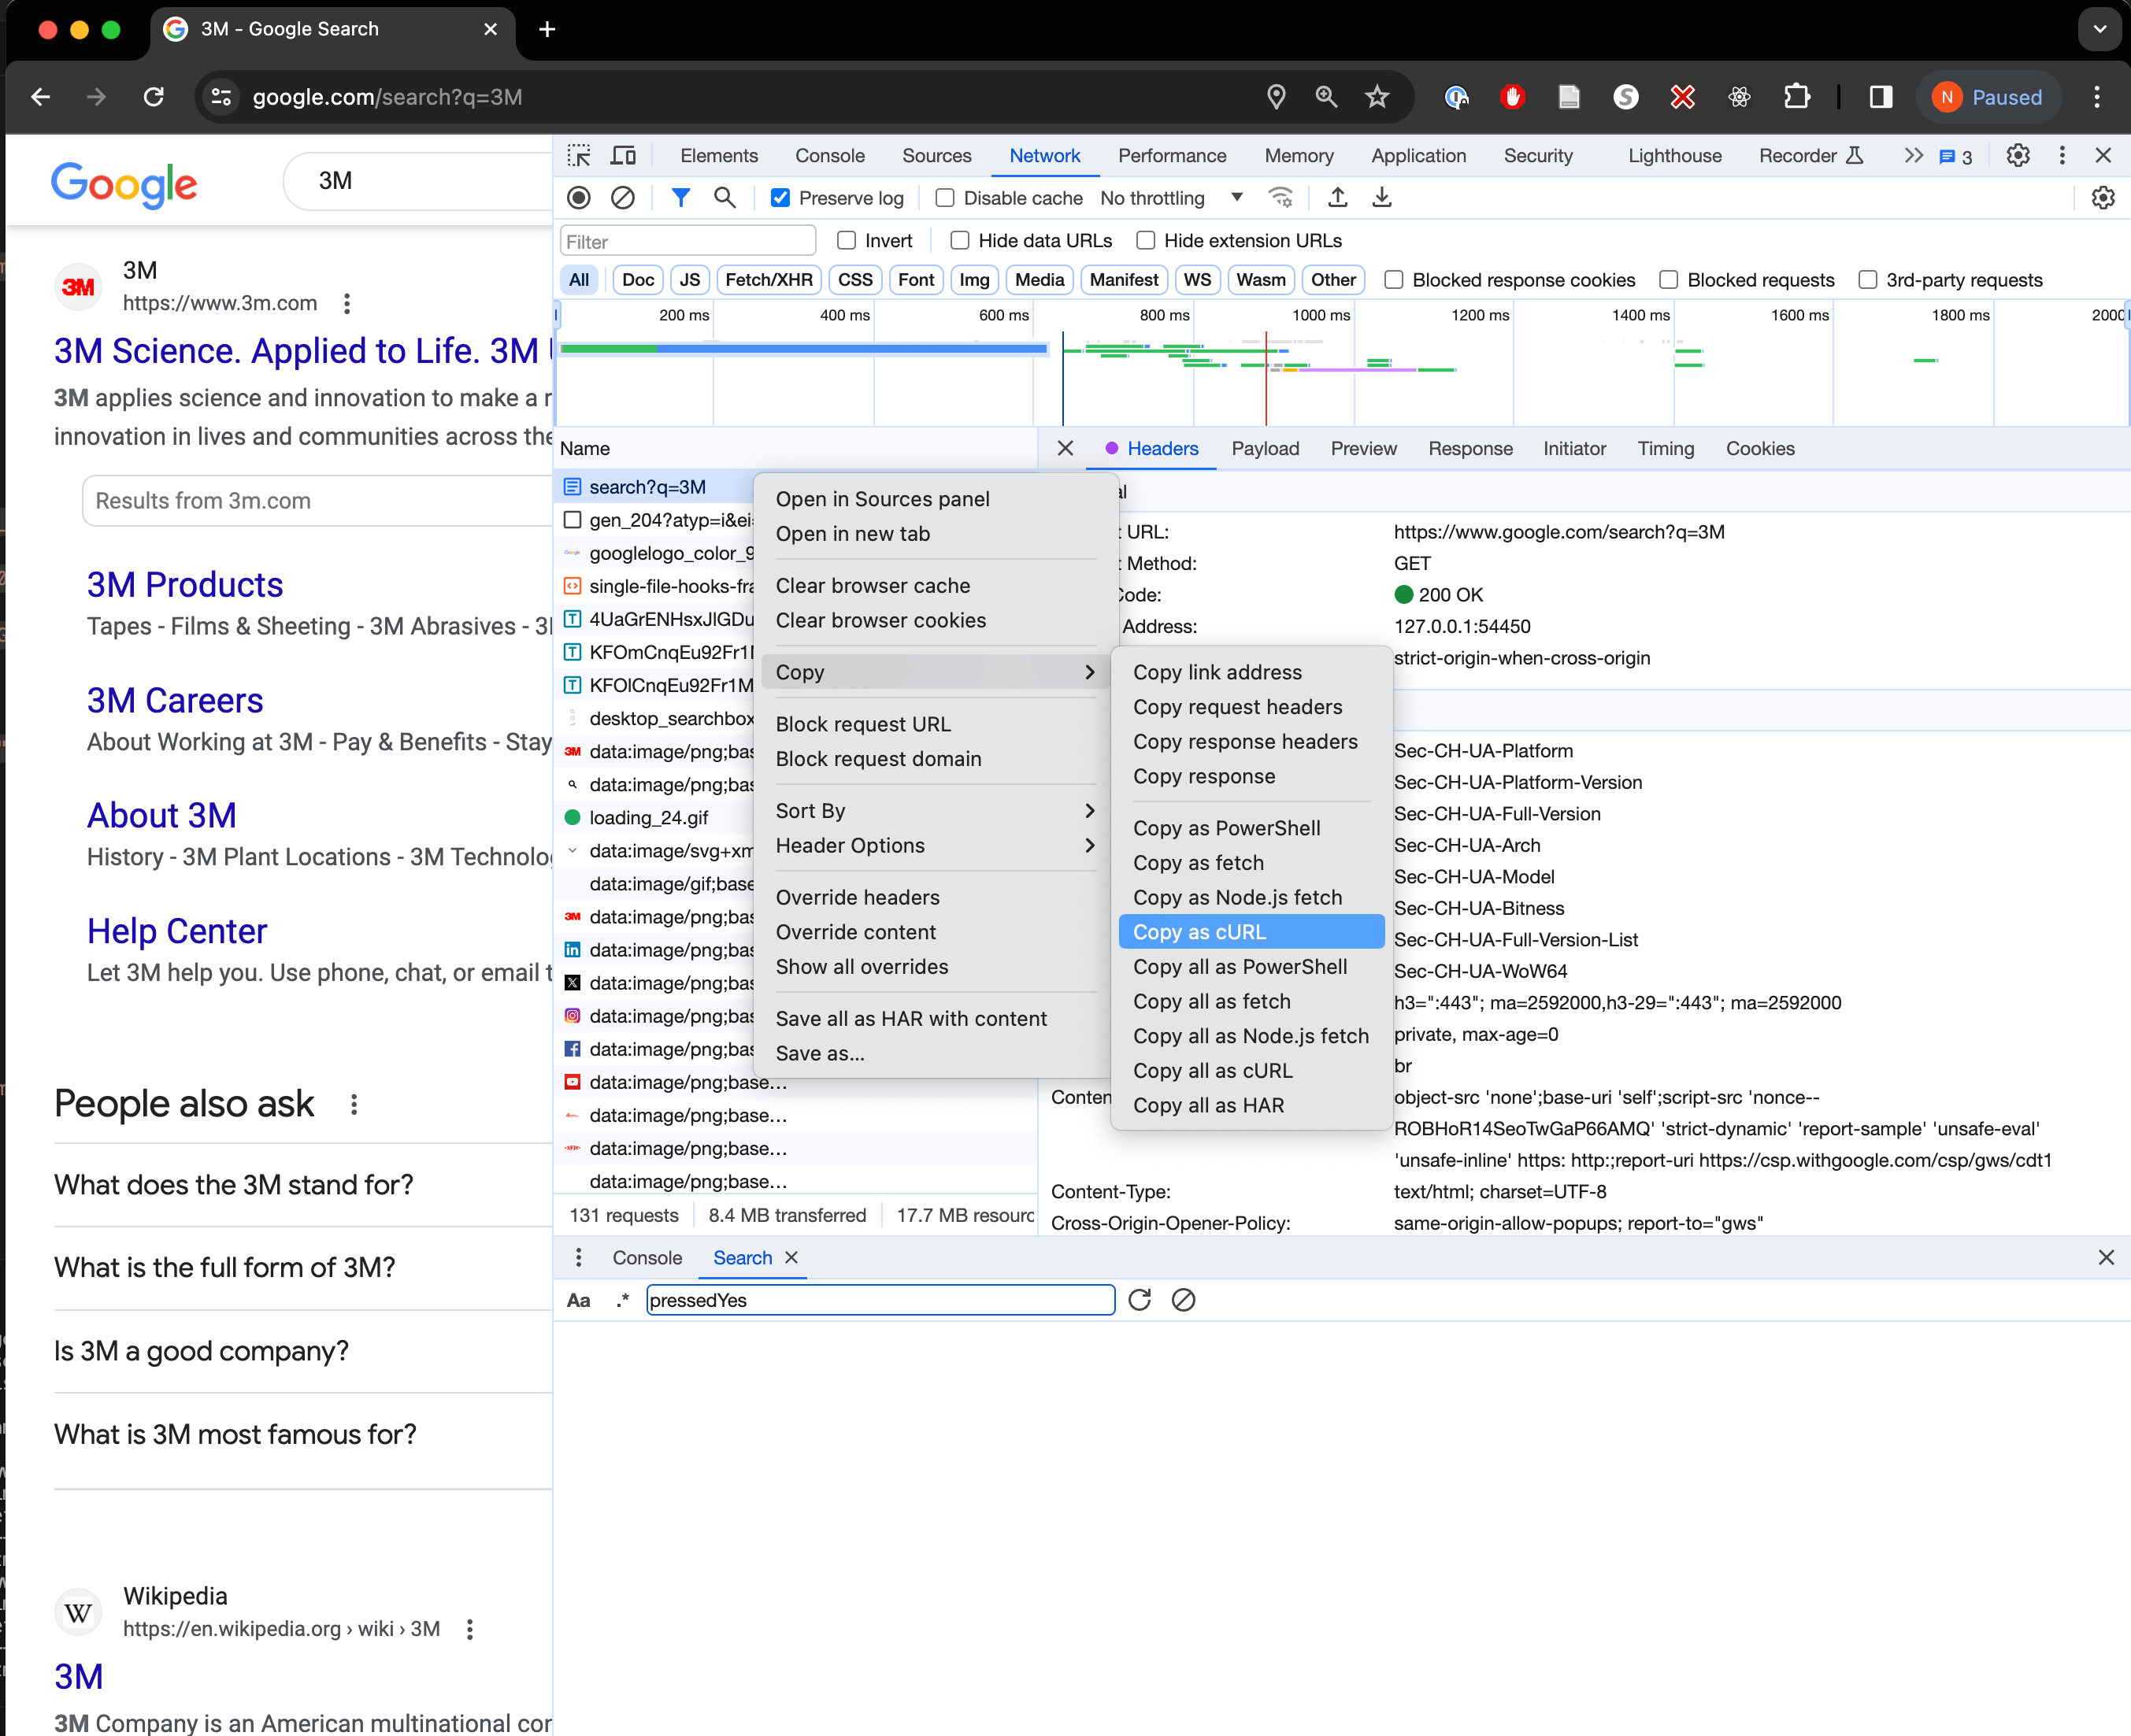Select the loading_24.gif request row
The width and height of the screenshot is (2131, 1736).
click(x=655, y=818)
